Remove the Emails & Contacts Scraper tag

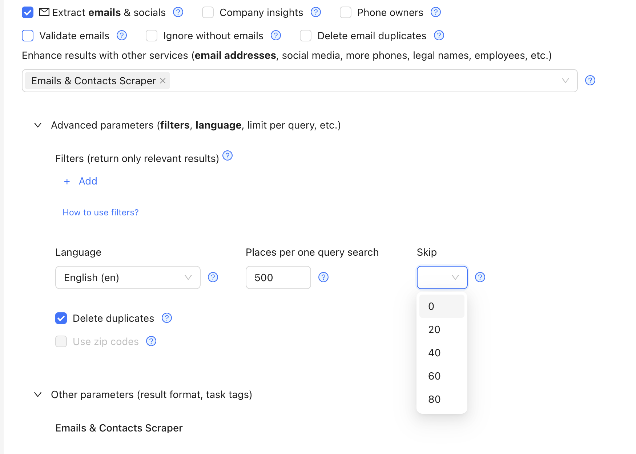pyautogui.click(x=163, y=81)
